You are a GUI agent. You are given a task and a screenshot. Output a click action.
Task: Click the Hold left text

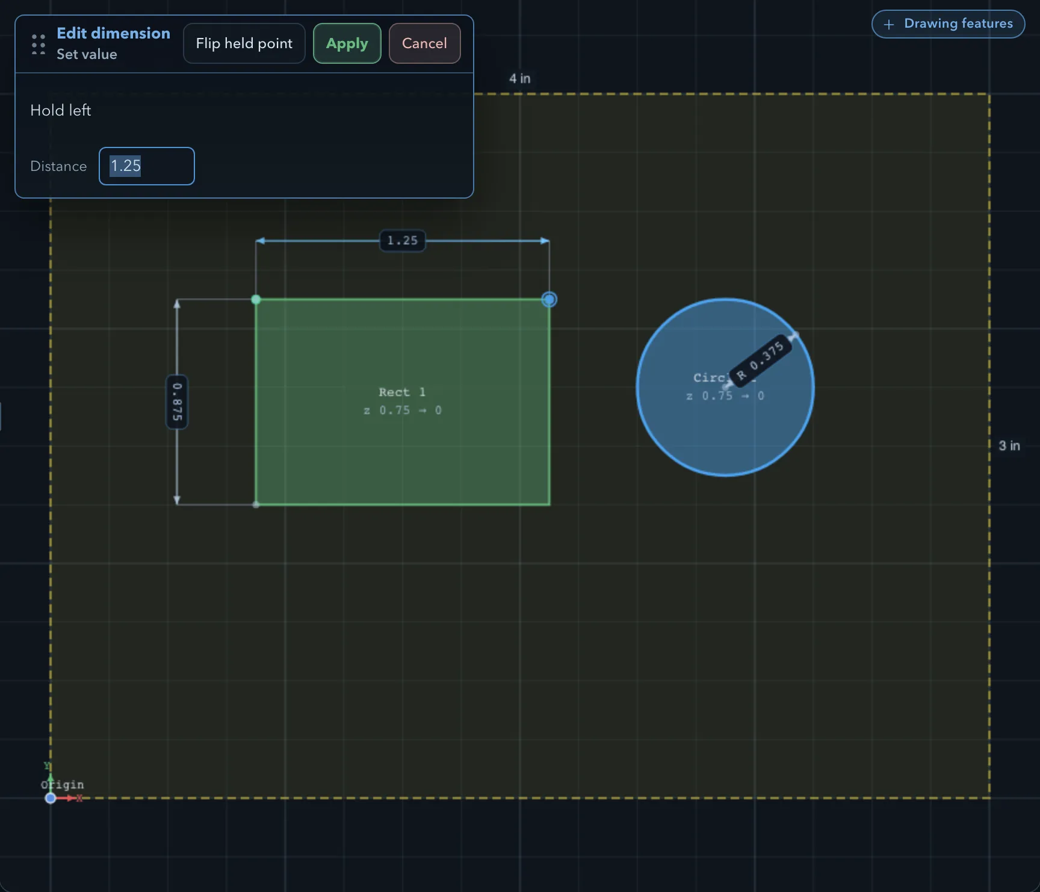point(61,110)
